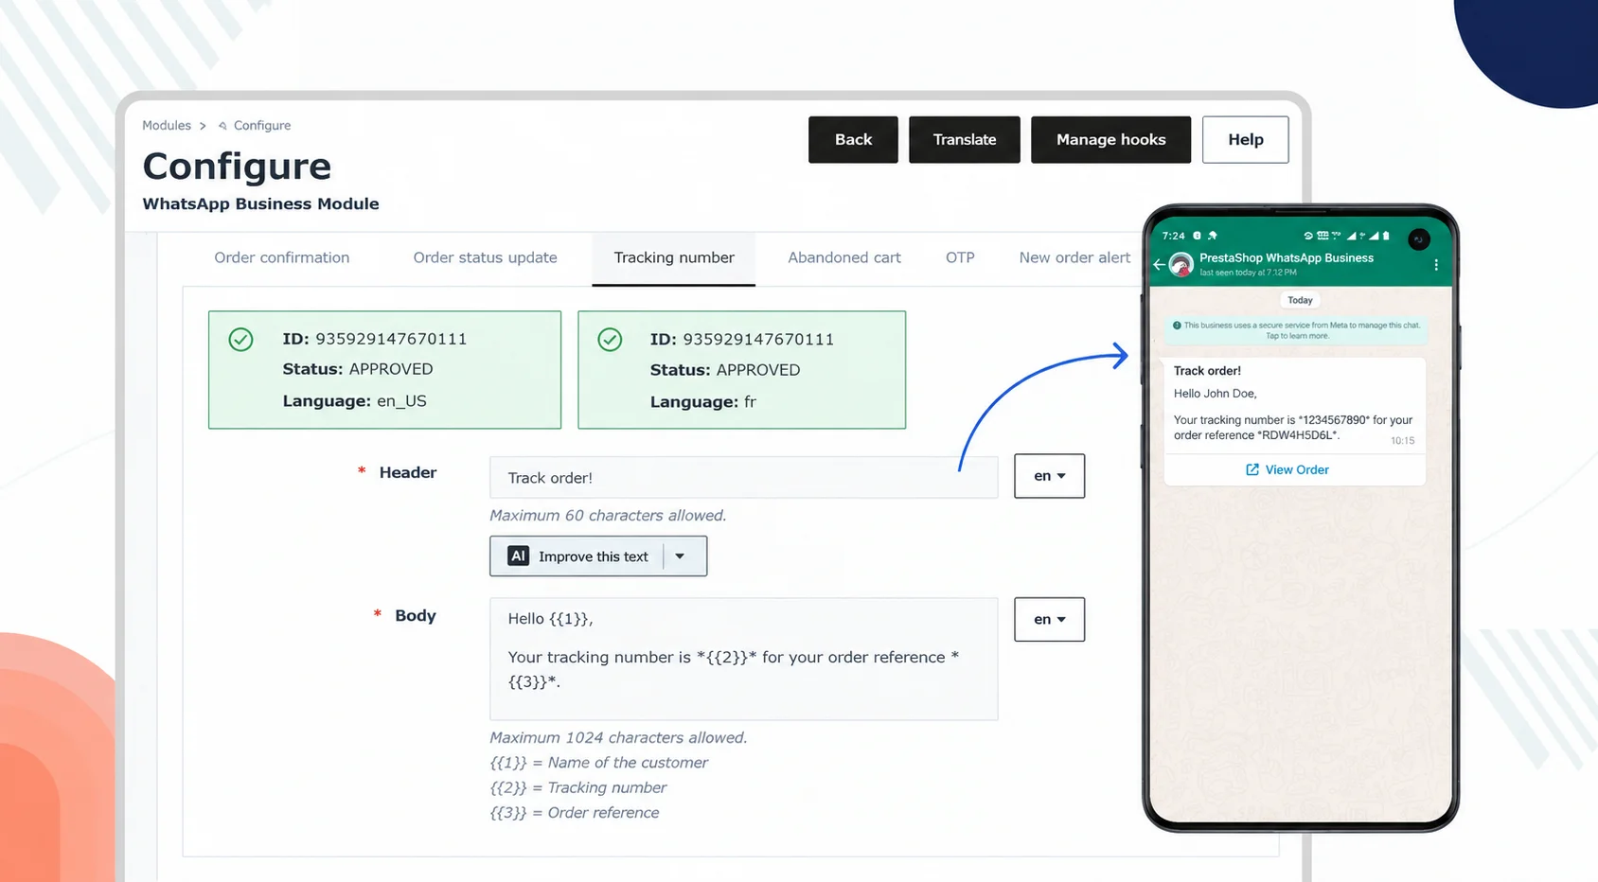Click the green checkmark on fr template card

coord(611,339)
